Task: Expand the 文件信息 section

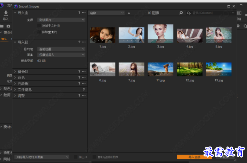Action: point(15,89)
